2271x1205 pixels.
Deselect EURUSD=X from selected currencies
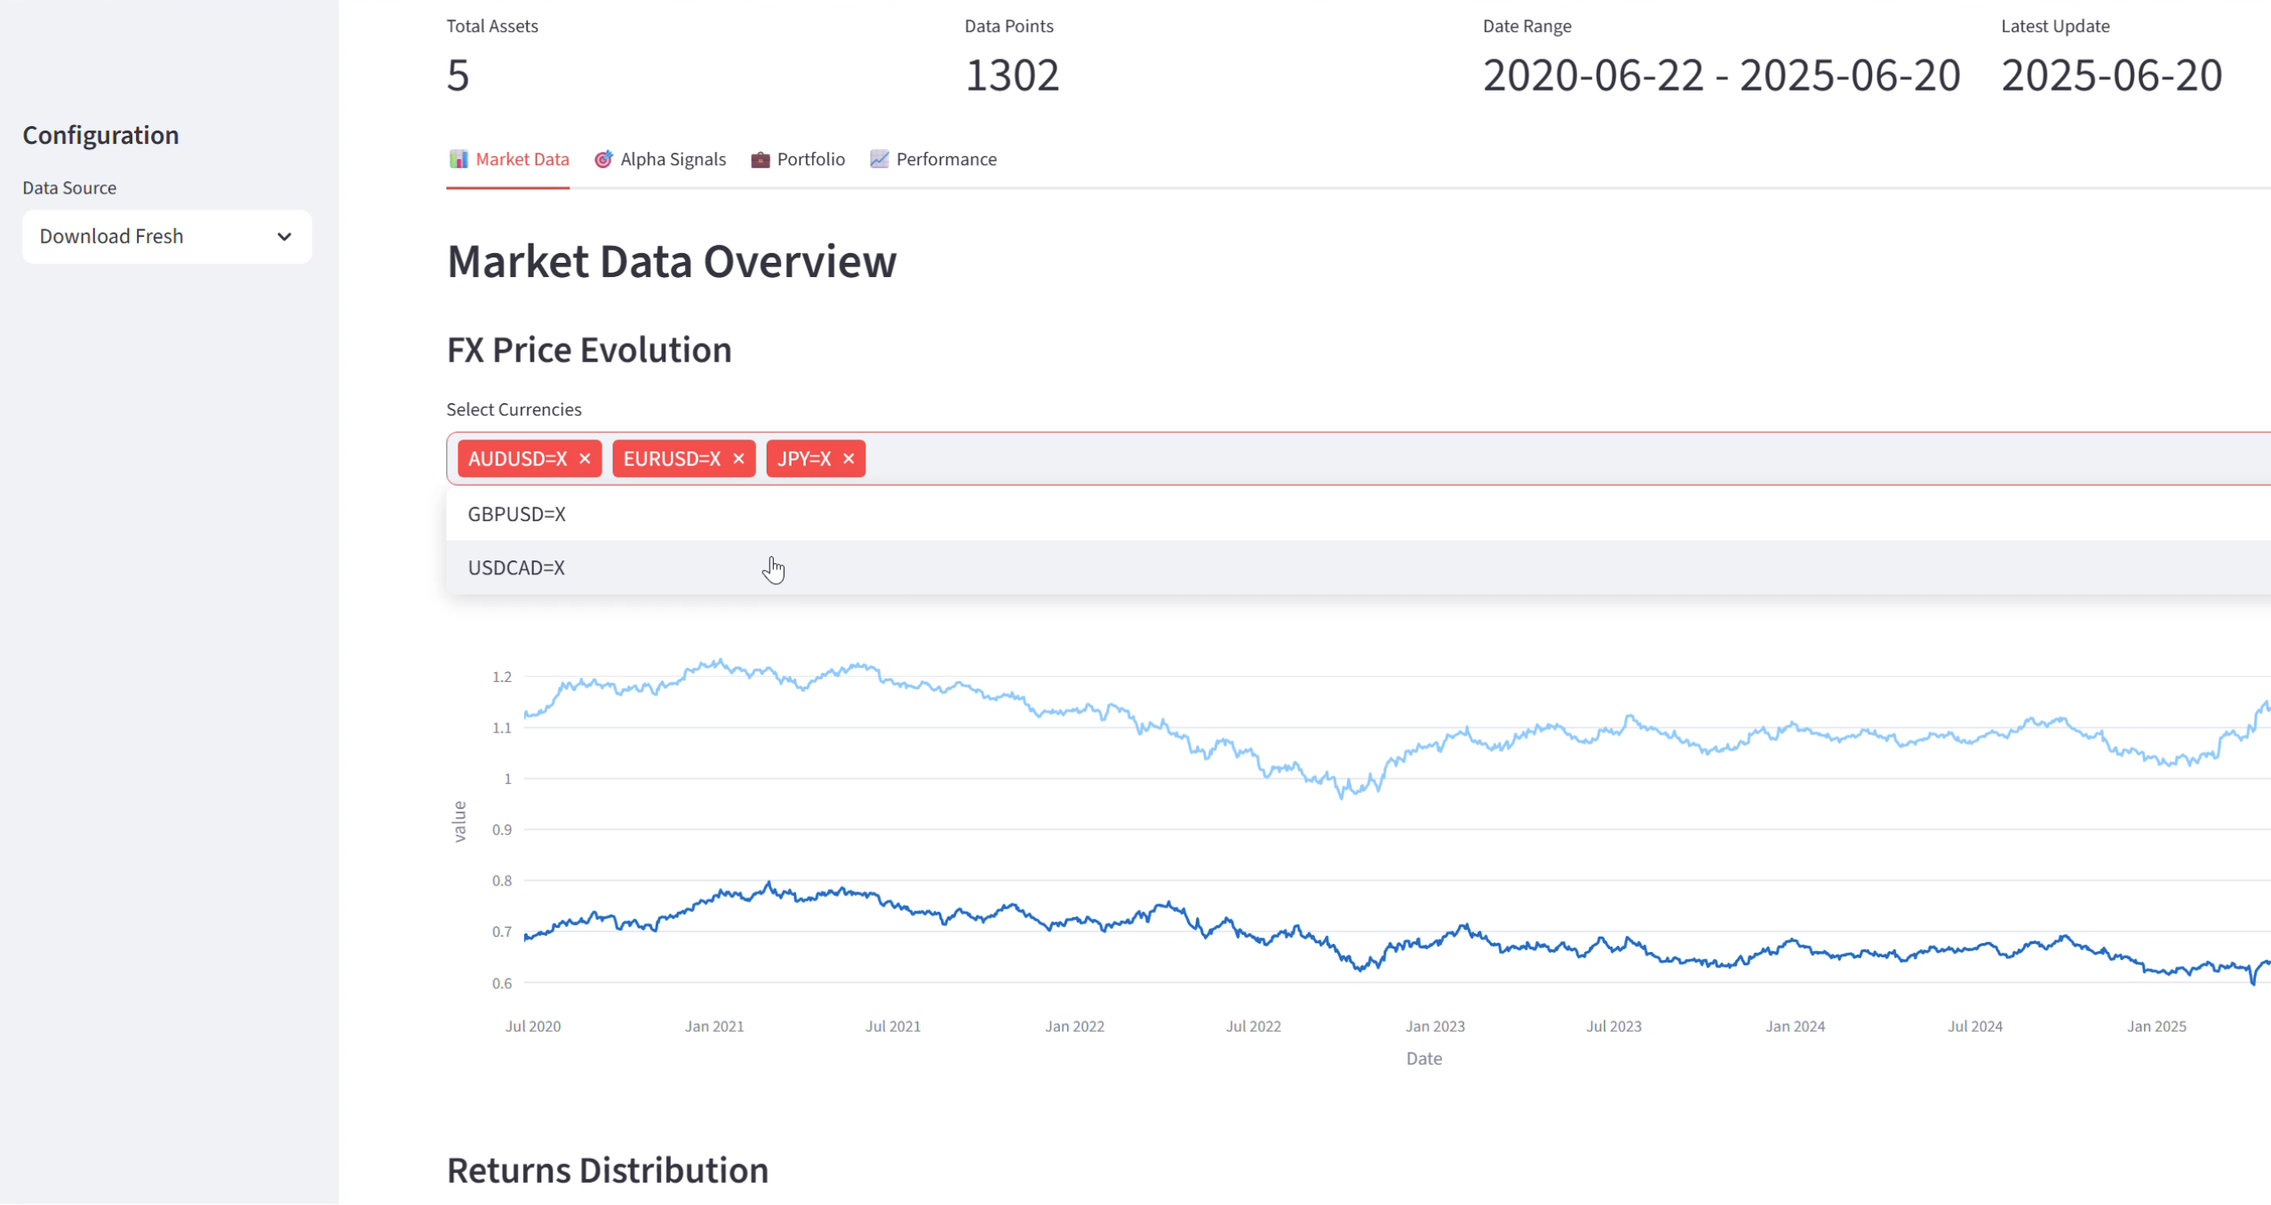(x=738, y=459)
